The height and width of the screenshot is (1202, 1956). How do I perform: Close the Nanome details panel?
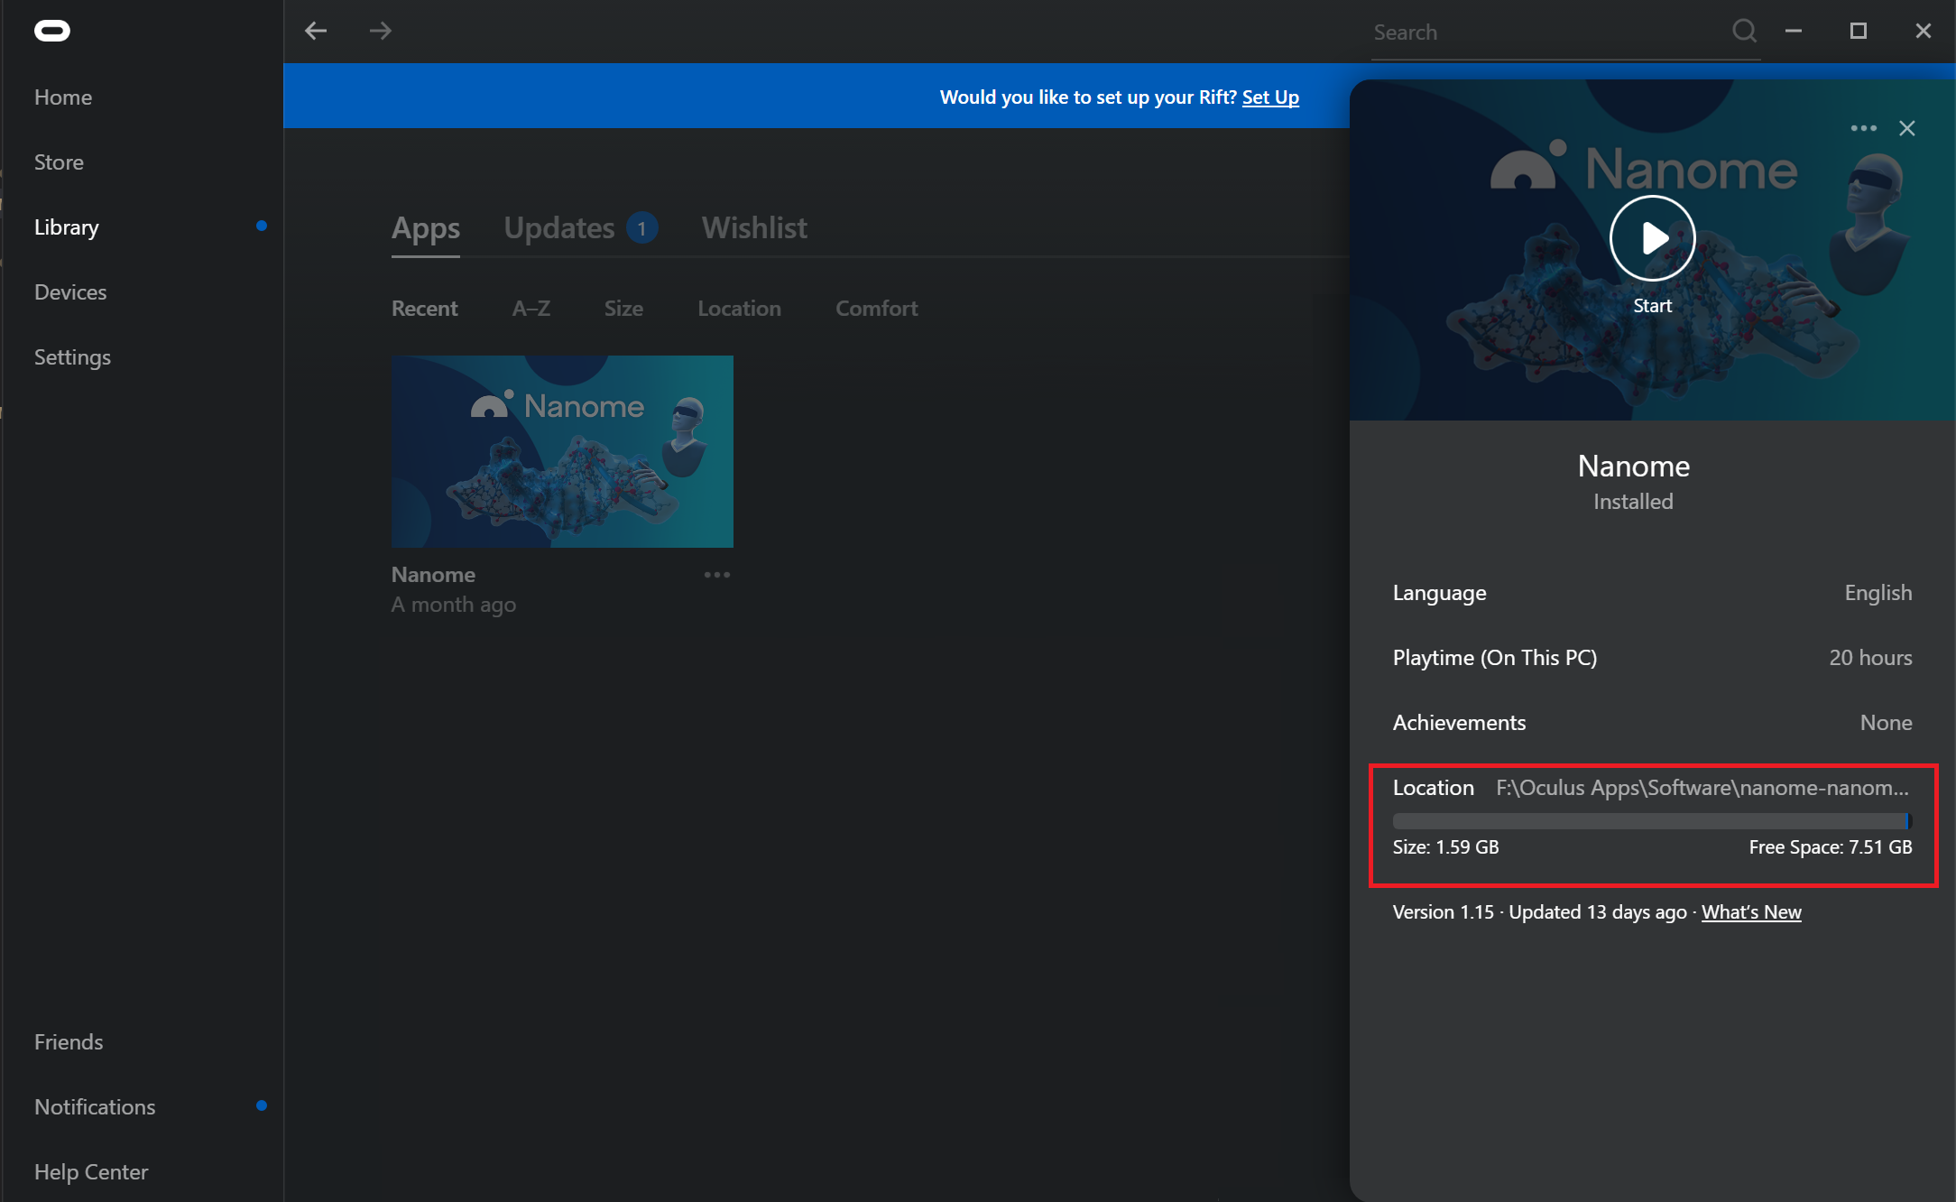point(1906,129)
